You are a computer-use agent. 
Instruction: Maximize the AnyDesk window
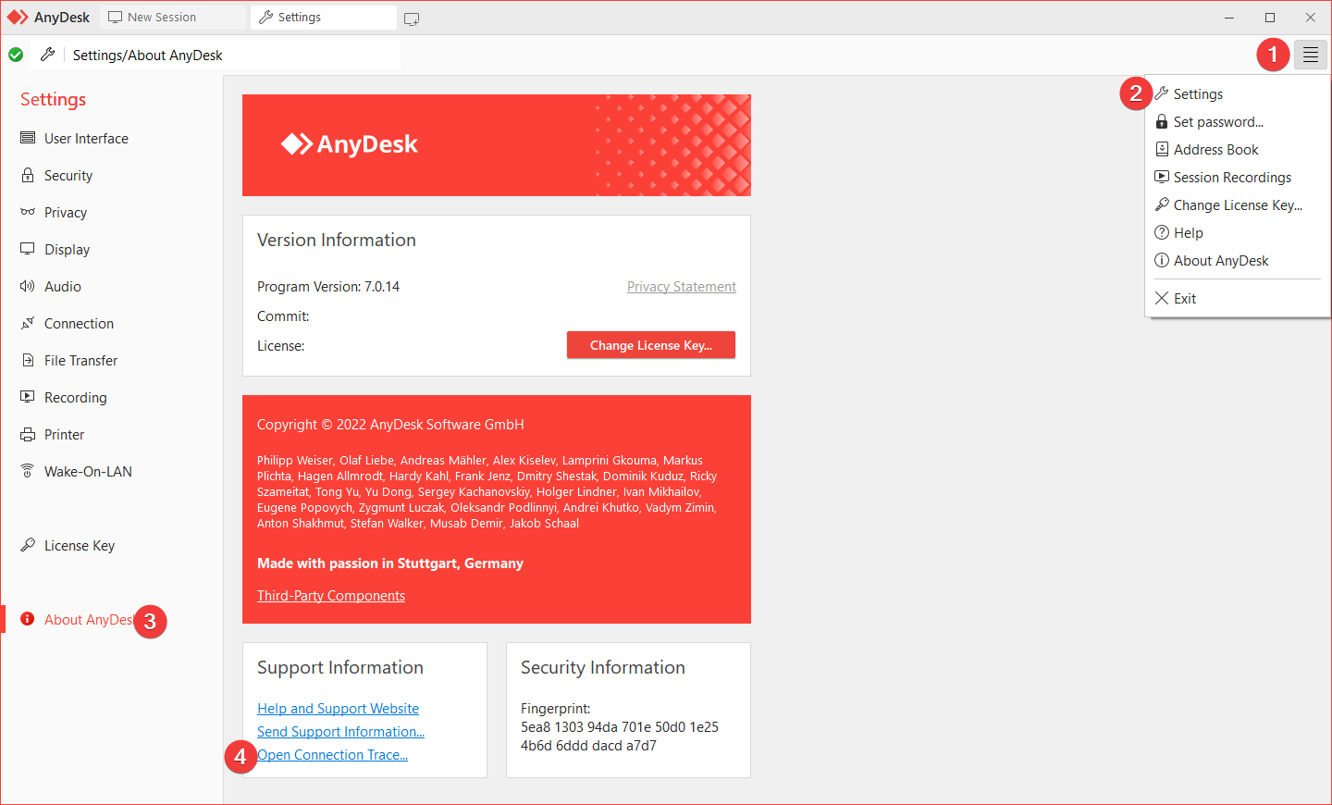coord(1270,18)
